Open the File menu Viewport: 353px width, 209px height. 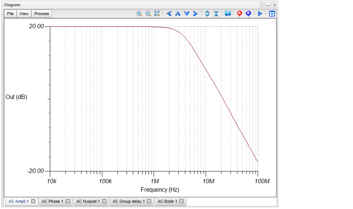click(10, 13)
